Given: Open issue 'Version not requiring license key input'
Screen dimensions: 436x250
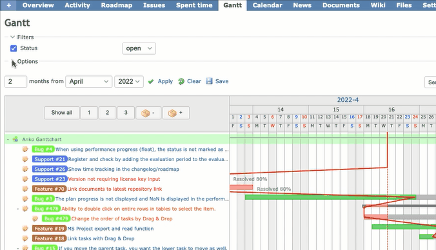Looking at the screenshot, I should (x=114, y=179).
